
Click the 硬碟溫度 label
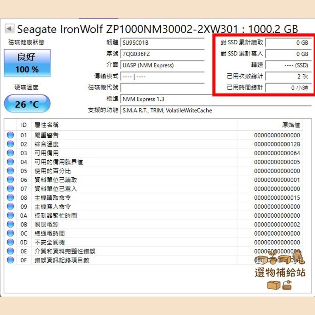tap(26, 87)
